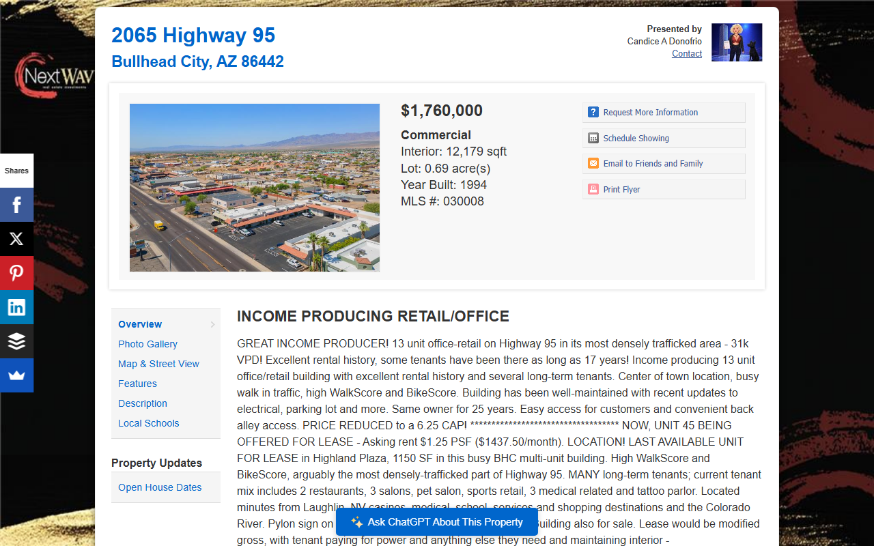The height and width of the screenshot is (546, 874).
Task: Click the Print Flyer printer icon
Action: (x=593, y=190)
